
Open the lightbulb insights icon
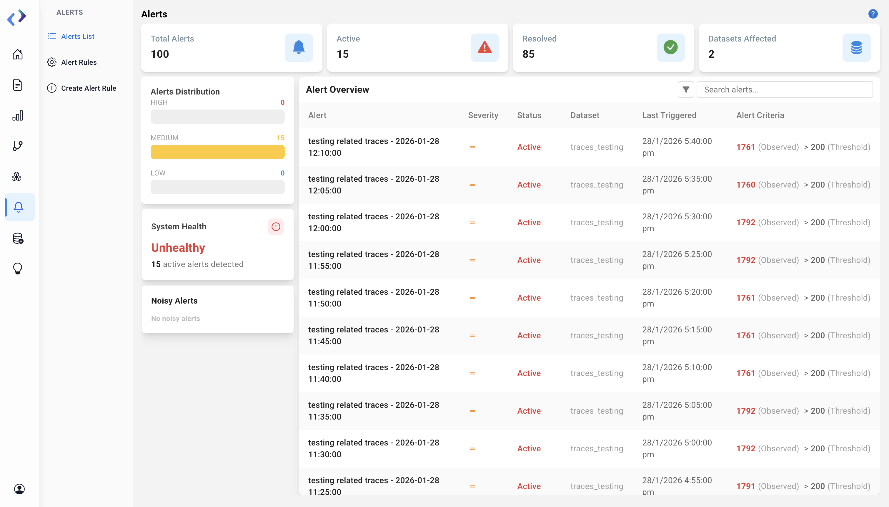coord(18,269)
